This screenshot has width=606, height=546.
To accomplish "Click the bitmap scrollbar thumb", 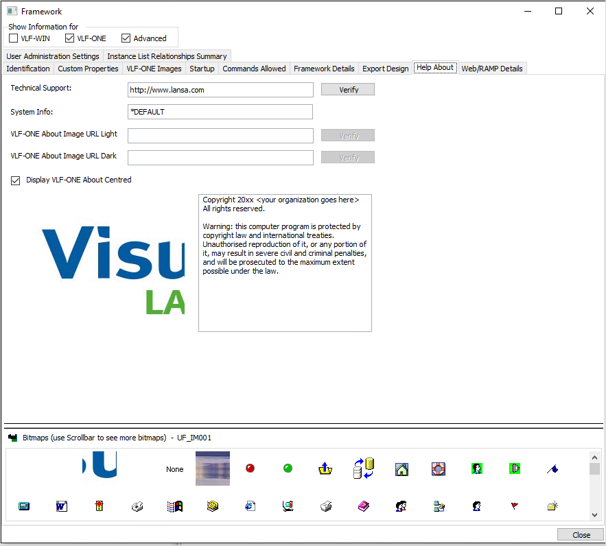I will coord(594,468).
